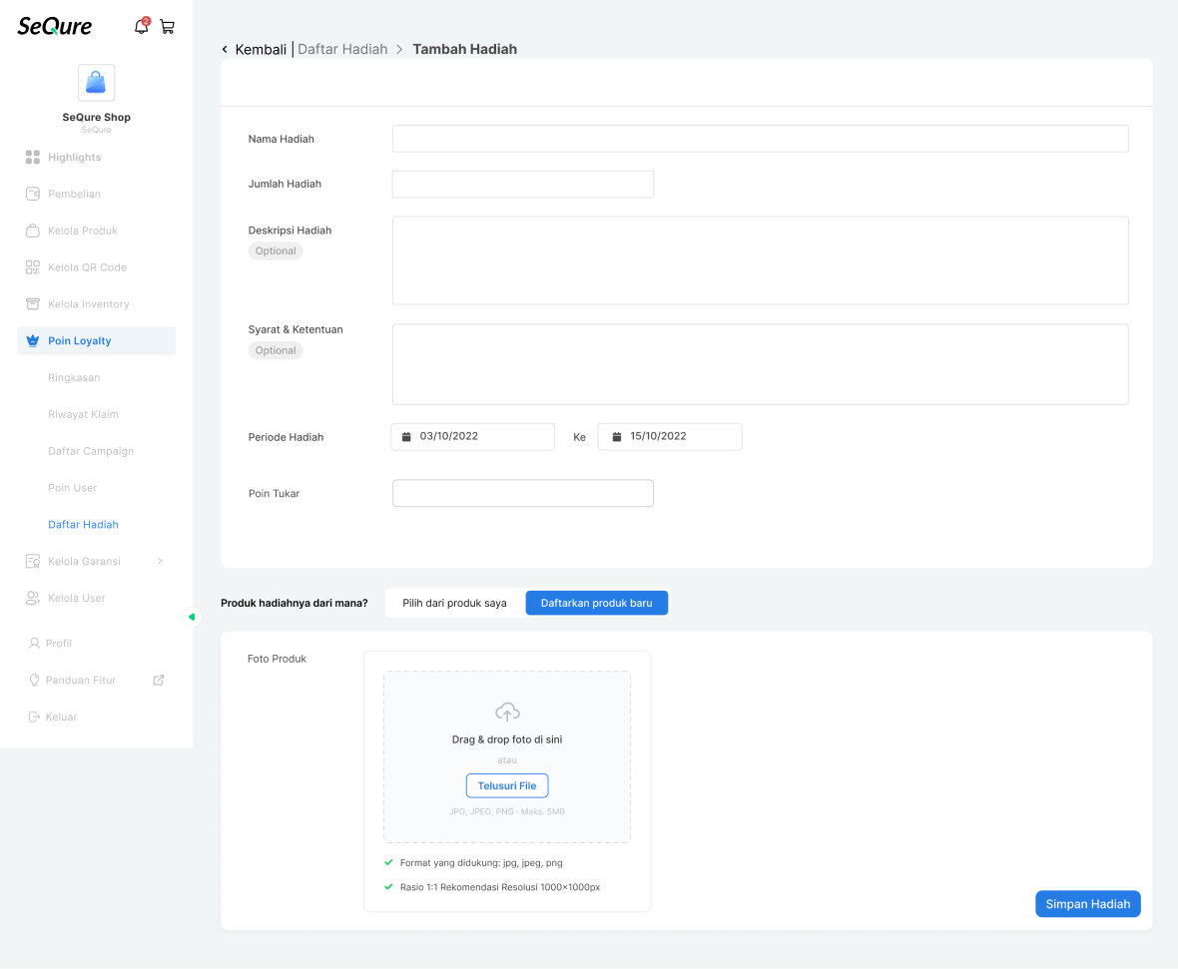Click the Kelola Produk bag icon
This screenshot has width=1178, height=969.
[32, 231]
